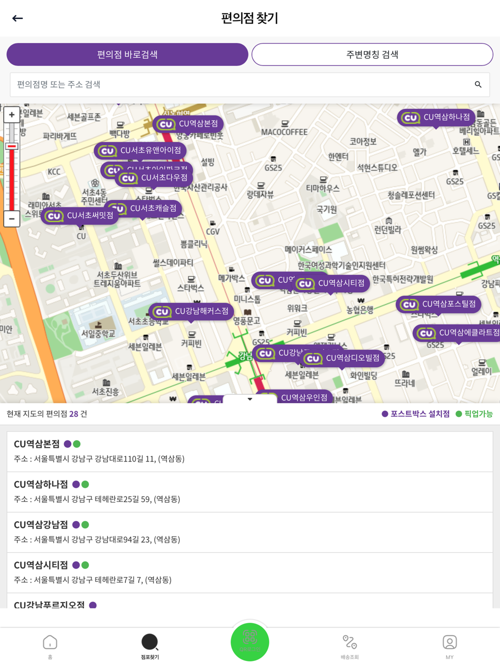Zoom in the map with plus button

point(12,114)
